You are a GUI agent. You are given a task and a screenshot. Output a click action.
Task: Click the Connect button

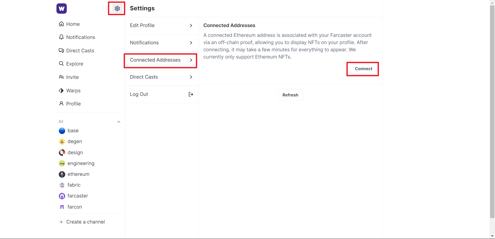tap(364, 69)
